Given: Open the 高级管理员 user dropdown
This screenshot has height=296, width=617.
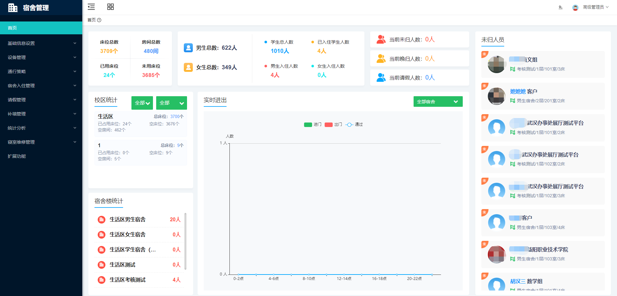Looking at the screenshot, I should (595, 7).
